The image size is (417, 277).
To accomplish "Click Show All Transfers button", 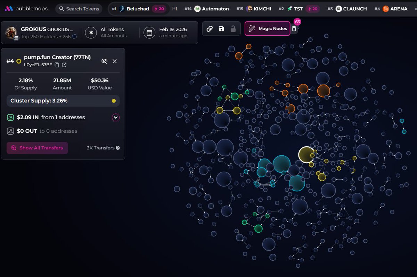I will click(37, 148).
